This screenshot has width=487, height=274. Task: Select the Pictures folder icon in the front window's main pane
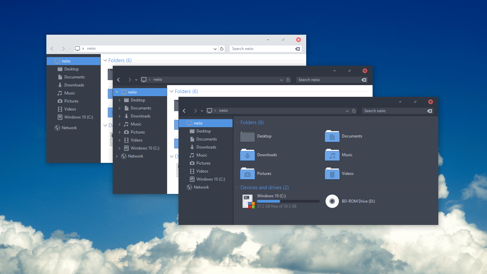248,174
